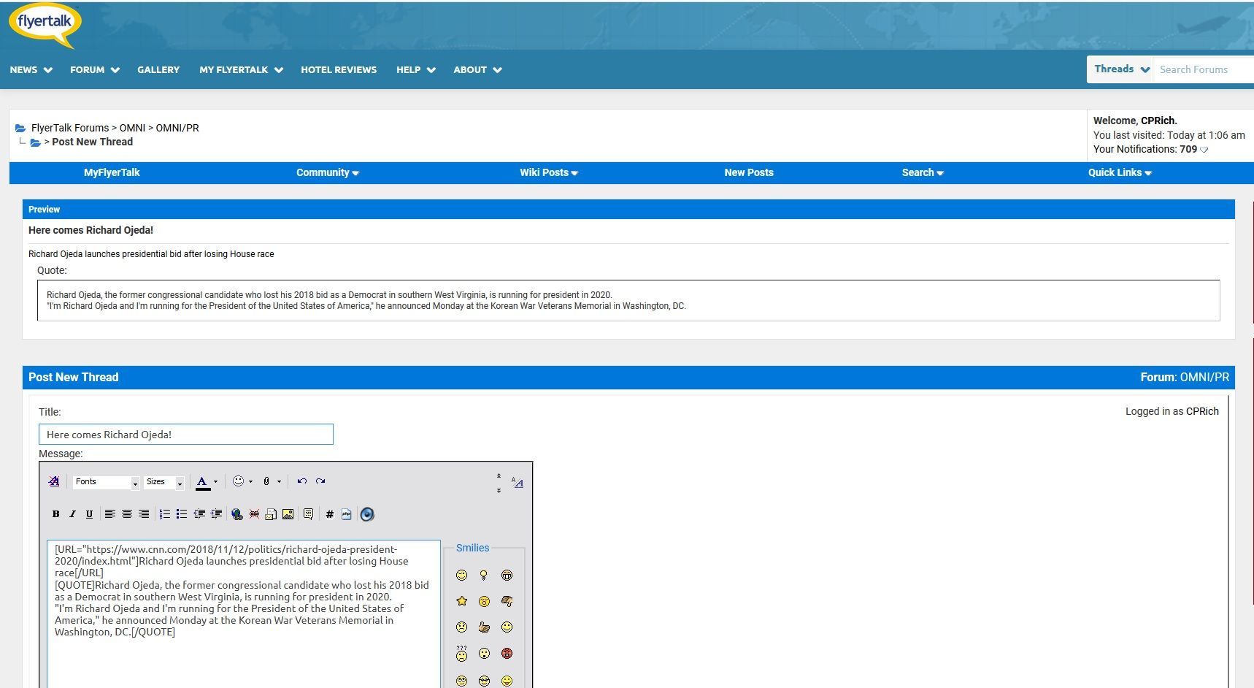This screenshot has width=1254, height=688.
Task: Insert the confused question-marks smiley
Action: tap(461, 653)
